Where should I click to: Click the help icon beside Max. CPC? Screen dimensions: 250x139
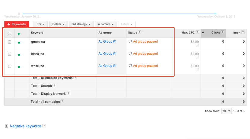197,33
